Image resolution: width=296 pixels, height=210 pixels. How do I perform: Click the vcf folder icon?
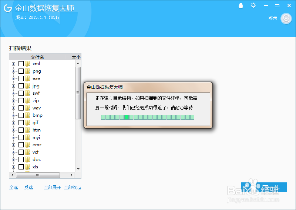pyautogui.click(x=27, y=152)
